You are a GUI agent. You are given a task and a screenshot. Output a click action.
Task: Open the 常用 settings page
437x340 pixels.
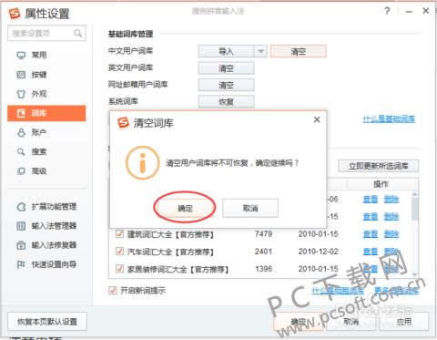(x=39, y=56)
